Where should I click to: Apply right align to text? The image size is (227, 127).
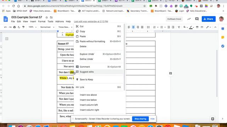pyautogui.click(x=138, y=27)
